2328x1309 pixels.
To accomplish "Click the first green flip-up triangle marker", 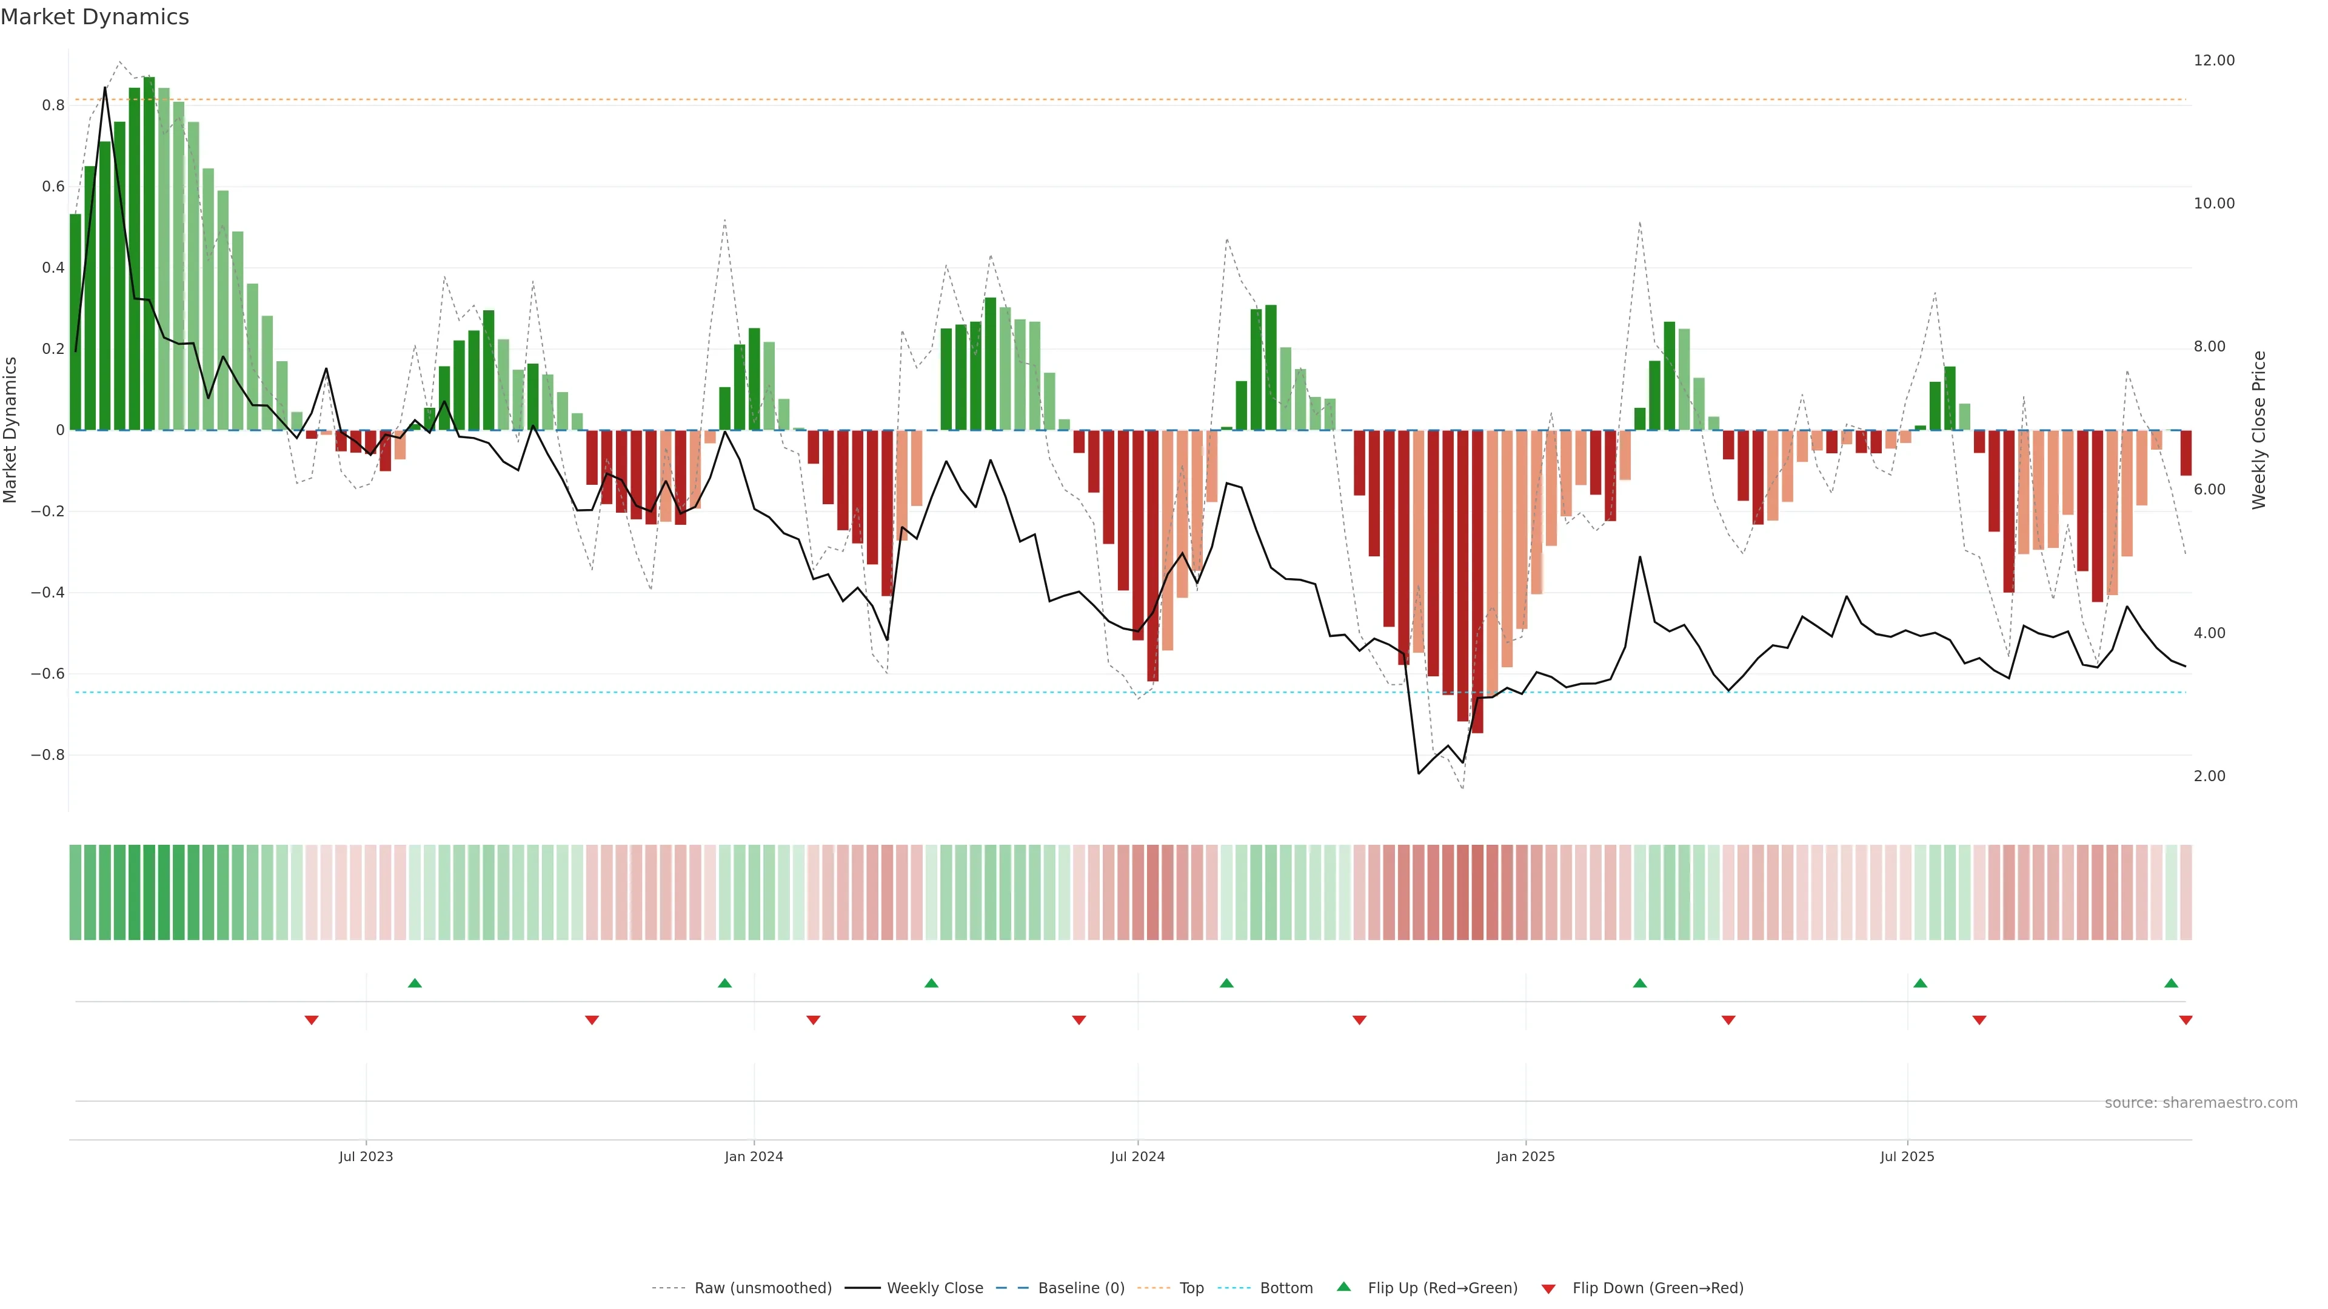I will (415, 983).
